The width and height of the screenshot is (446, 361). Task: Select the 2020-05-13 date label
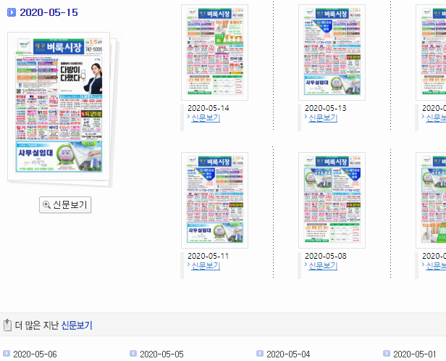coord(326,108)
